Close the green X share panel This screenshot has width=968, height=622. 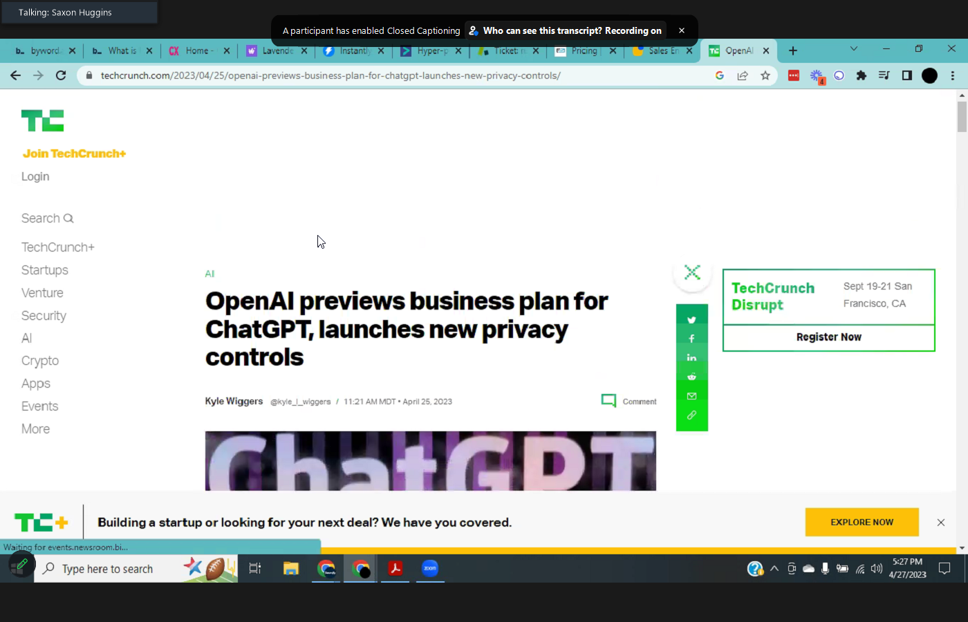[692, 272]
